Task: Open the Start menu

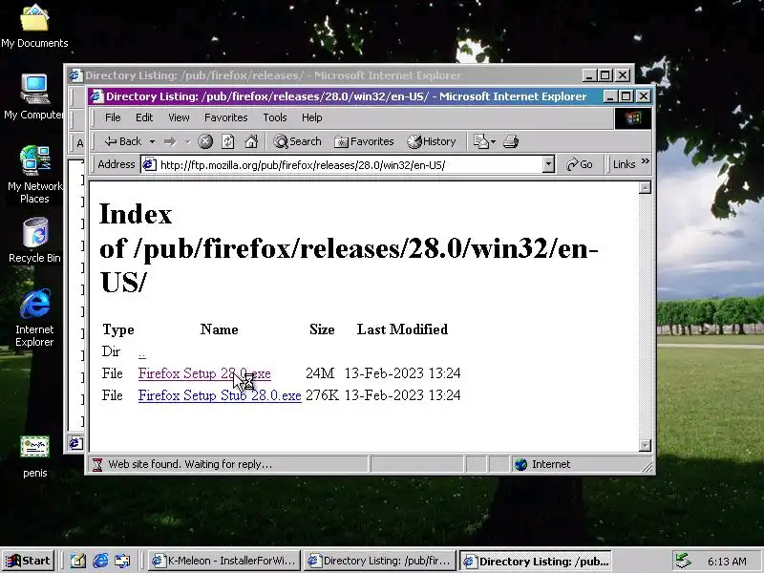Action: (29, 561)
